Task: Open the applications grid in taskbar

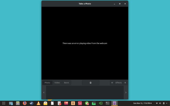Action: coord(4,103)
